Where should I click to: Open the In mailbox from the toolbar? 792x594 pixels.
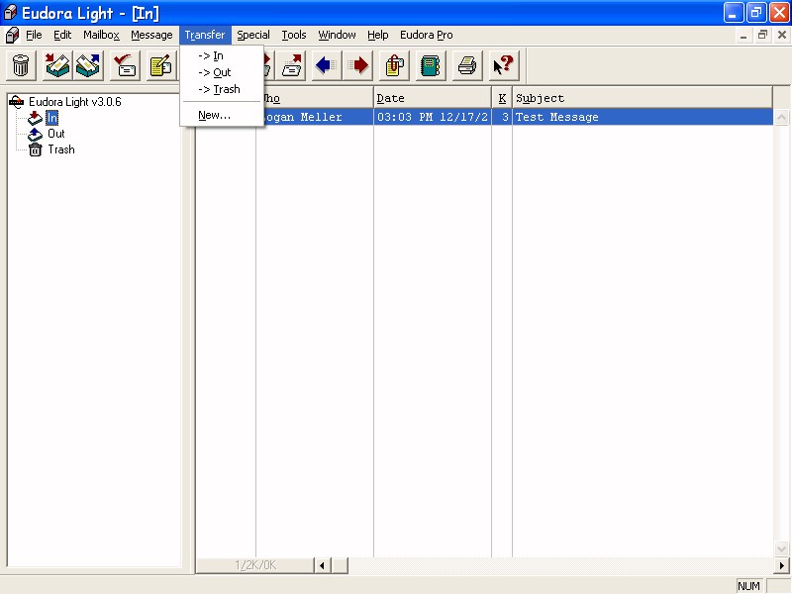click(57, 65)
